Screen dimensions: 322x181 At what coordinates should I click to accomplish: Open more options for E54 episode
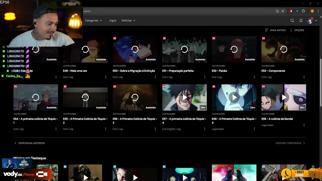(56, 129)
